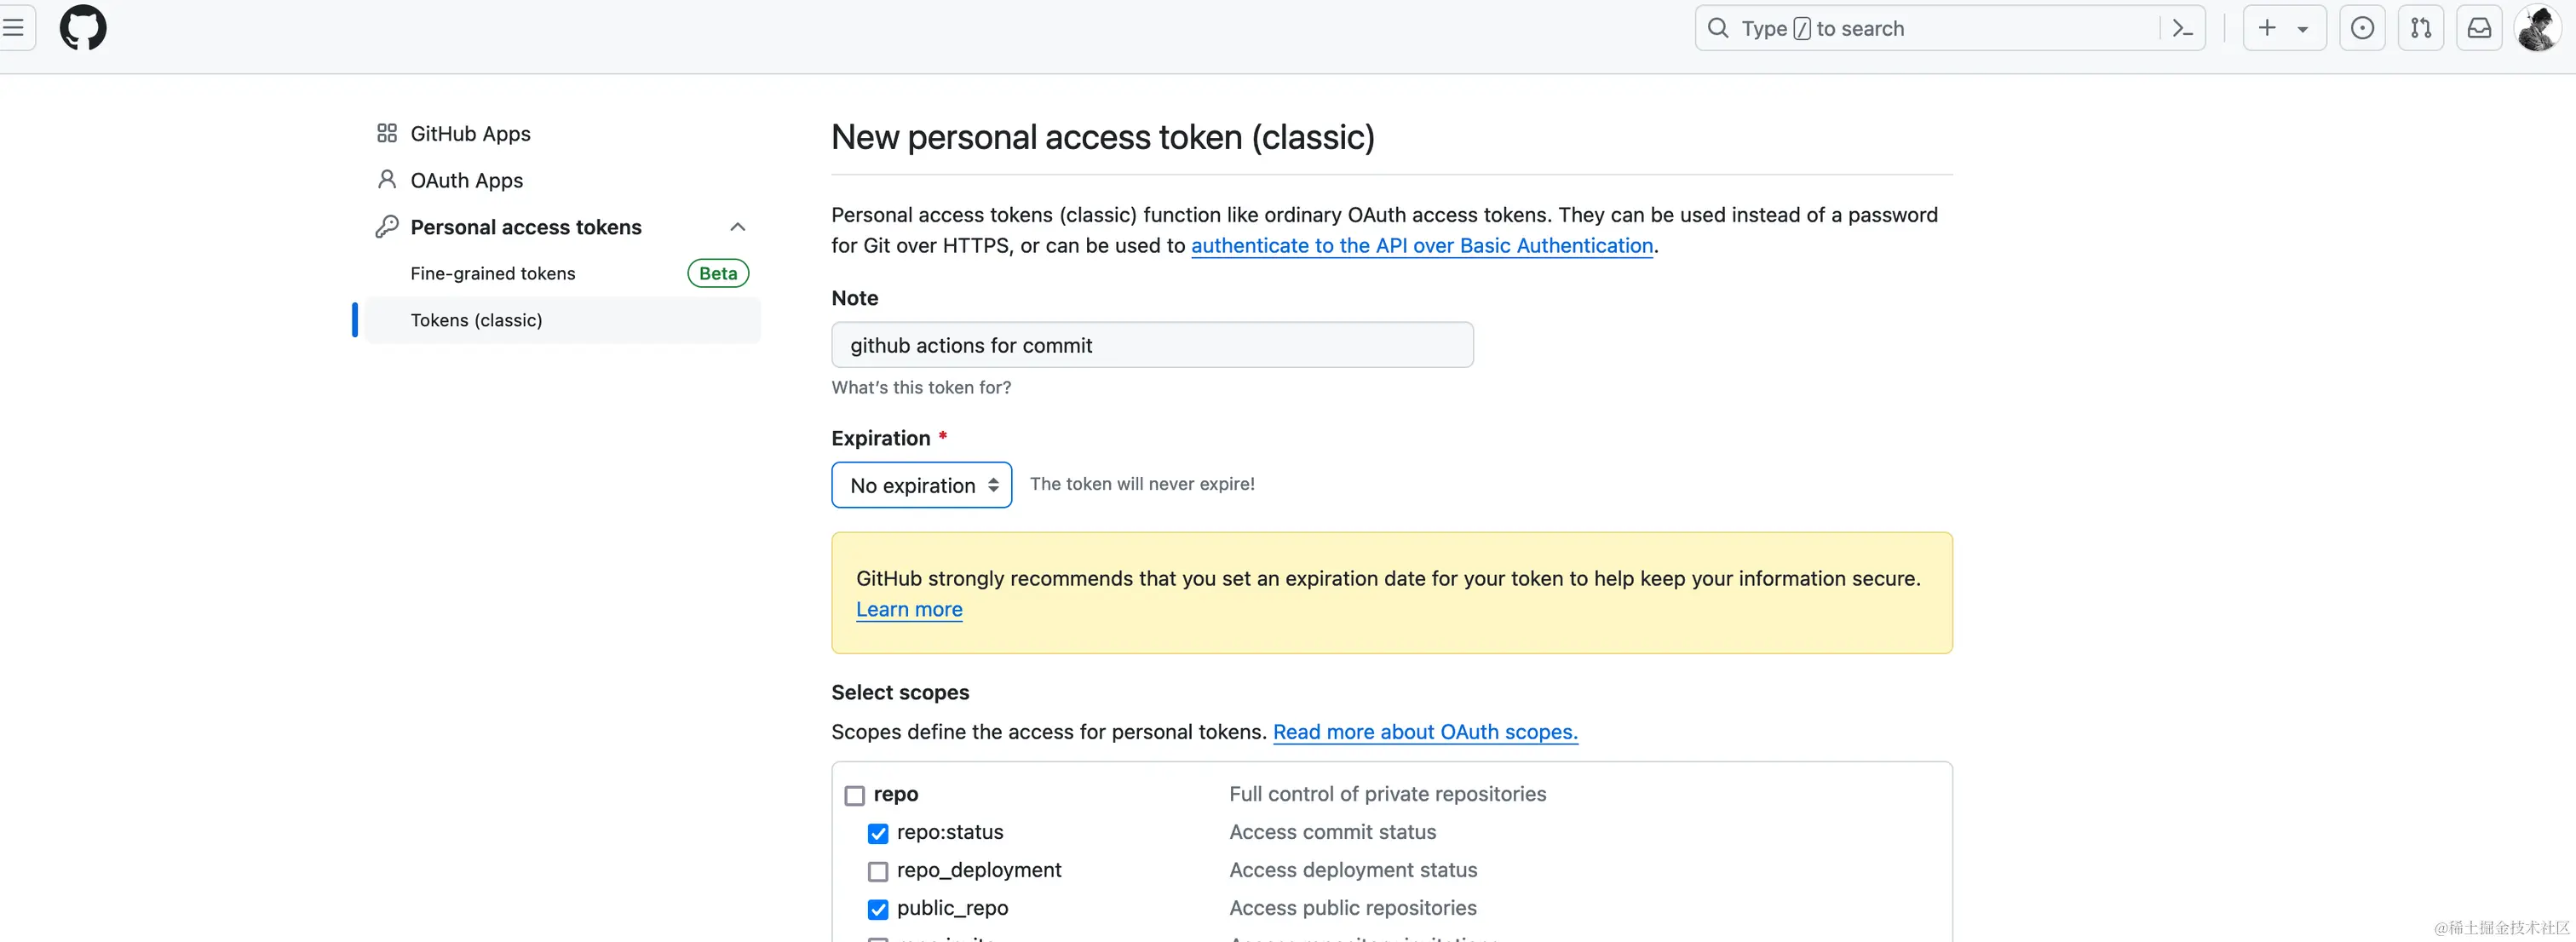Enable the repo_deployment checkbox
The width and height of the screenshot is (2576, 942).
(x=878, y=871)
